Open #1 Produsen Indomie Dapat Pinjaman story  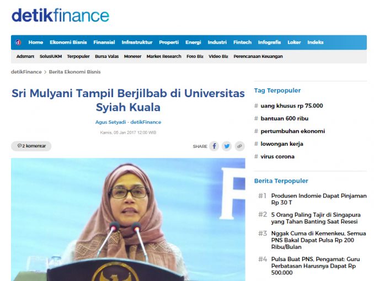click(x=319, y=199)
